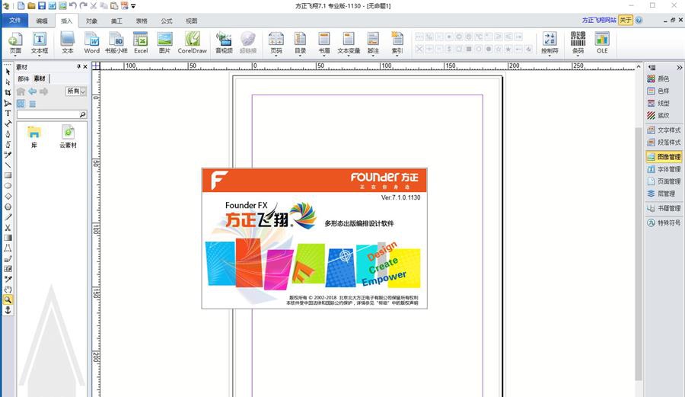Select the T text tool
685x397 pixels.
coord(8,113)
